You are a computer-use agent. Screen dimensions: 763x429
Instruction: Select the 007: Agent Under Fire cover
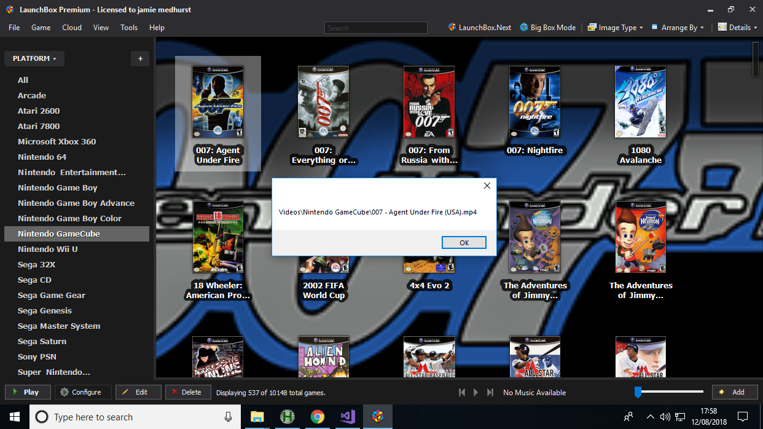218,102
